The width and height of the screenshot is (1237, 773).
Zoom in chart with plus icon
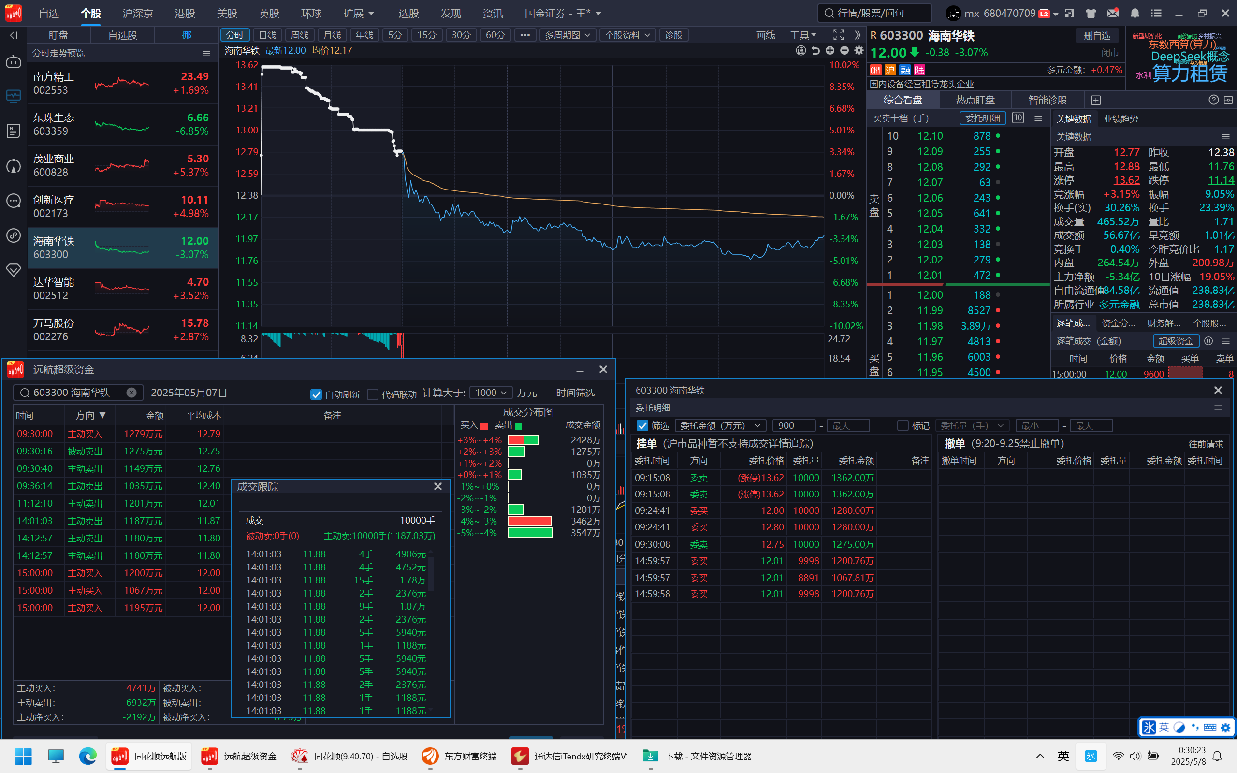(830, 50)
